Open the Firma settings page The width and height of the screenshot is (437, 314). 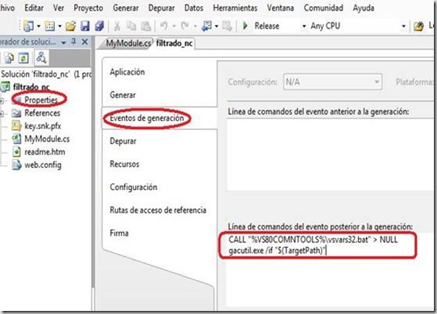coord(119,233)
